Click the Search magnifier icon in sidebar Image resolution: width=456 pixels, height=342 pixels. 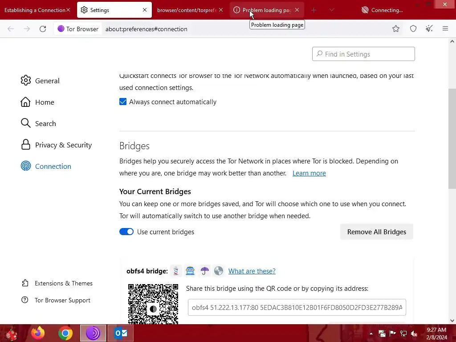coord(25,123)
